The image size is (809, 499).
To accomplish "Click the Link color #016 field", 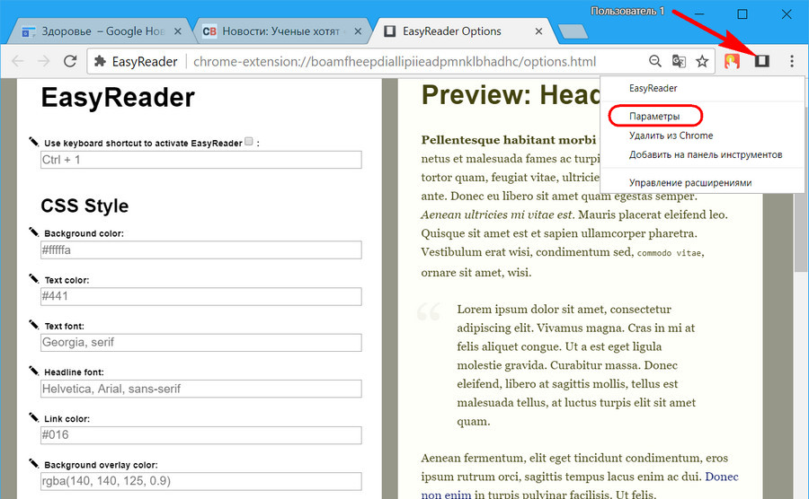I will pyautogui.click(x=201, y=435).
